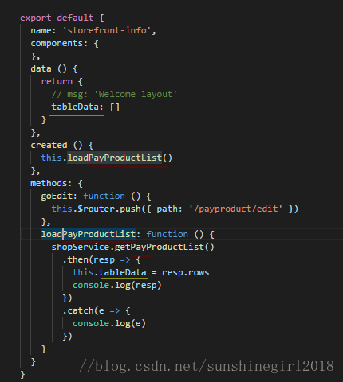This screenshot has height=382, width=343.
Task: Click the "methods" property key
Action: pos(49,184)
